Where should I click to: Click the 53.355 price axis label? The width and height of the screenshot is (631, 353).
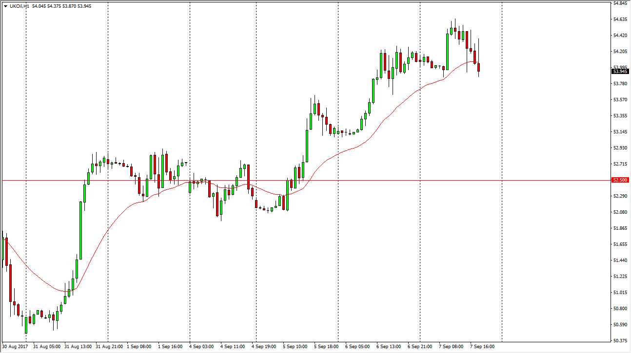(x=620, y=116)
